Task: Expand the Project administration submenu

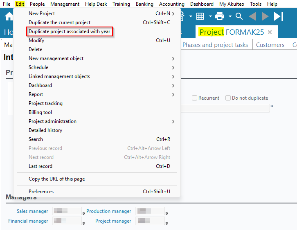Action: 173,121
